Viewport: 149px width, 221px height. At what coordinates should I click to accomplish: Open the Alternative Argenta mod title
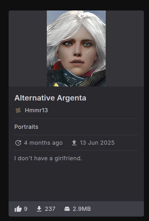[x=50, y=98]
